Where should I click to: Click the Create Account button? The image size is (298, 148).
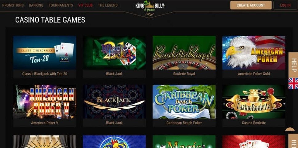pyautogui.click(x=251, y=5)
